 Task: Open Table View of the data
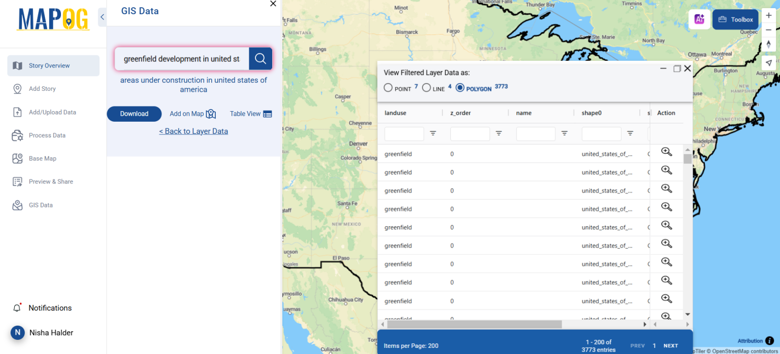tap(251, 114)
